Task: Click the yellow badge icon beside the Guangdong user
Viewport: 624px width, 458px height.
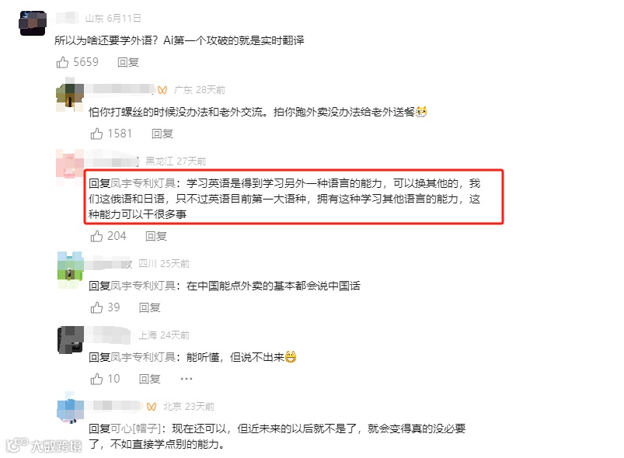Action: coord(162,90)
